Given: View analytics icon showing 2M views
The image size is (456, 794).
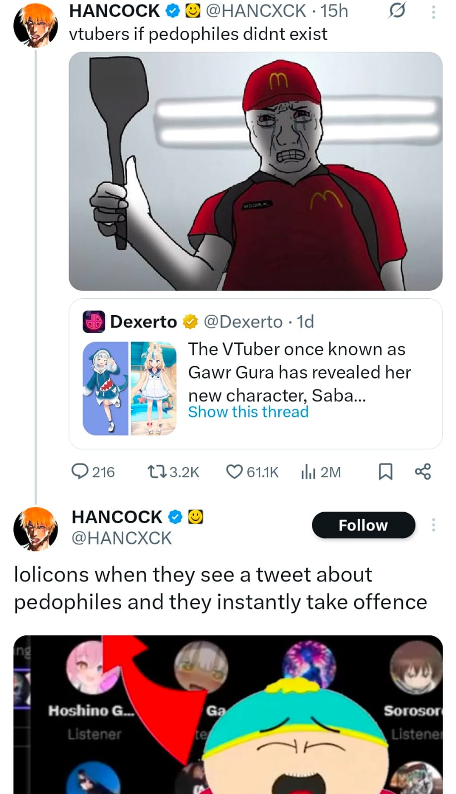Looking at the screenshot, I should pyautogui.click(x=308, y=471).
